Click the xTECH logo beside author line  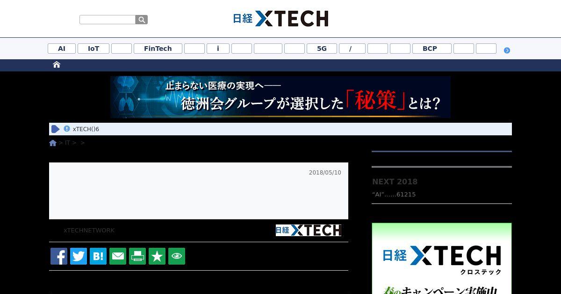(309, 230)
